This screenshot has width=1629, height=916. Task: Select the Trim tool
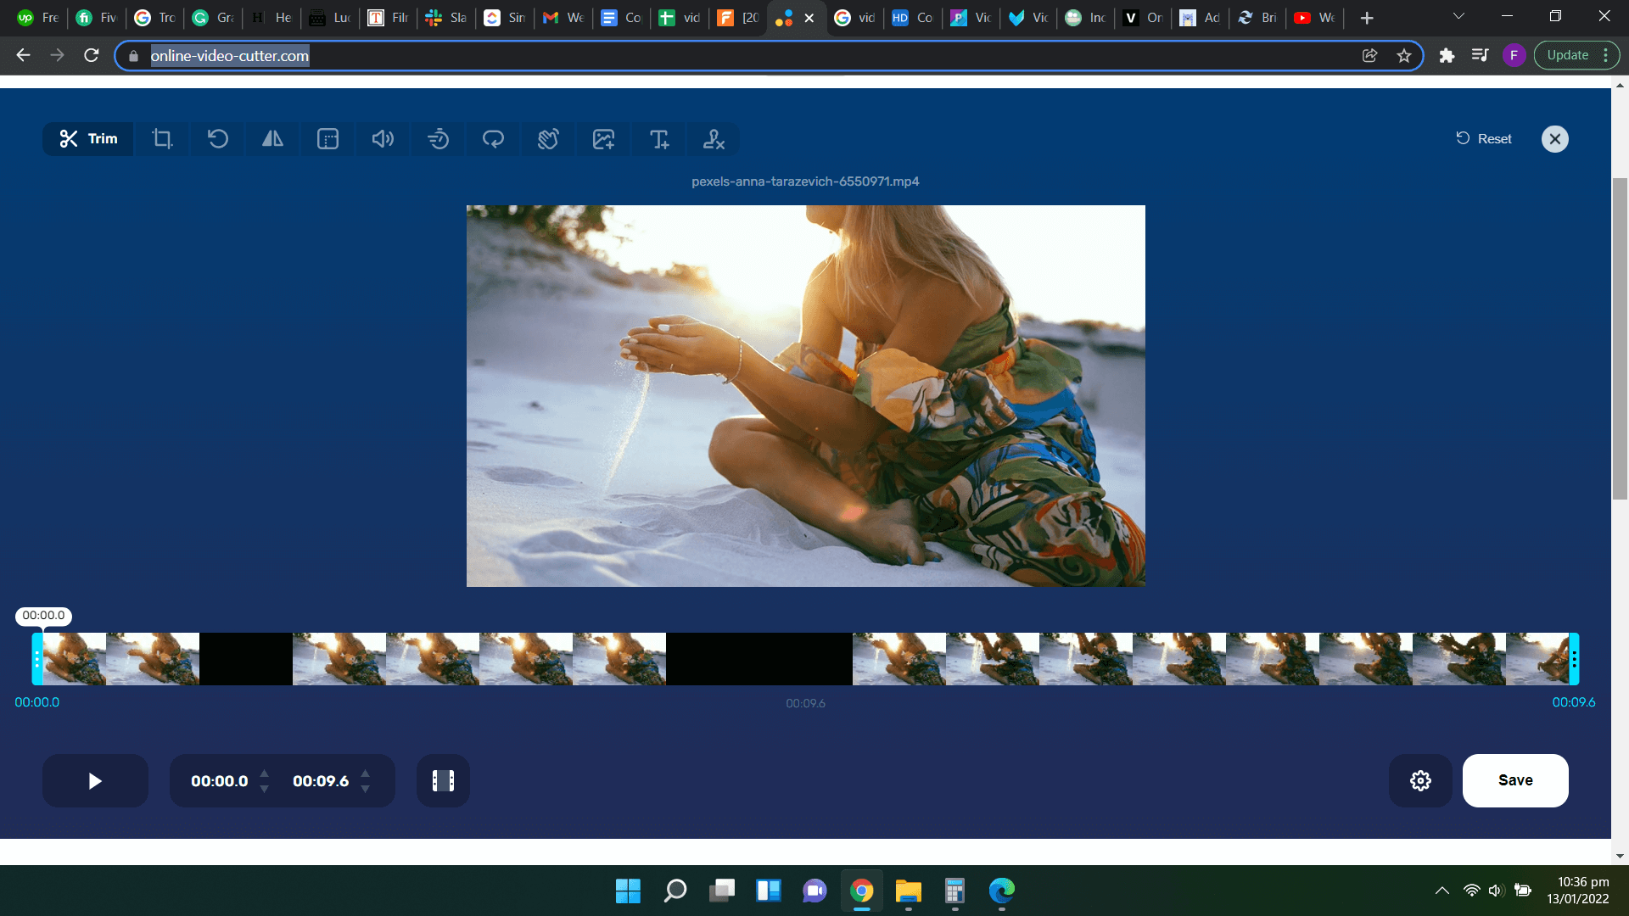point(88,139)
